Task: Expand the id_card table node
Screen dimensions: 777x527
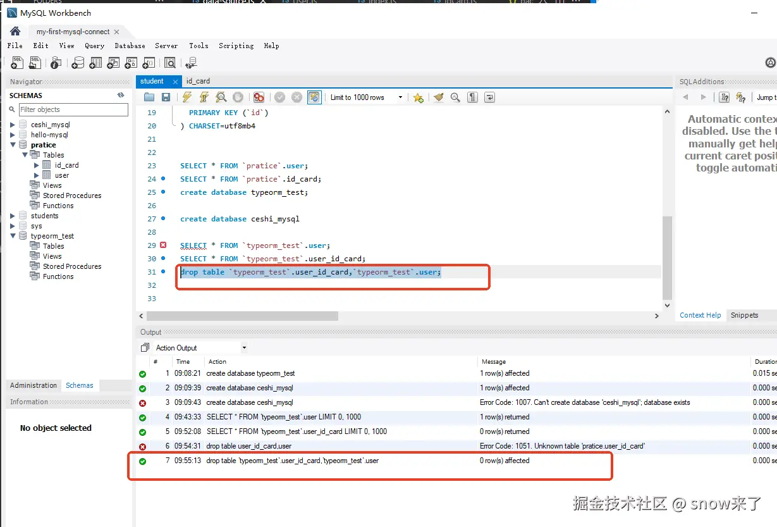Action: [37, 165]
